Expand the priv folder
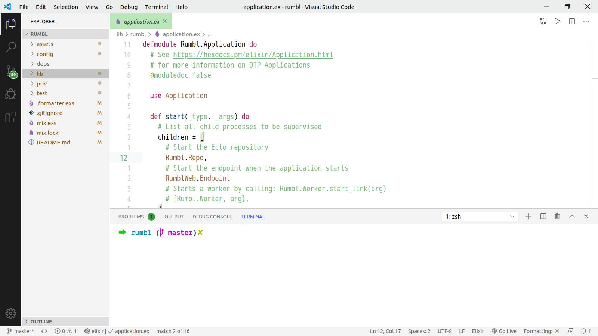598x336 pixels. [65, 84]
